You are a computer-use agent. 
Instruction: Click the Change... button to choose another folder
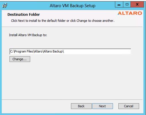click(20, 59)
